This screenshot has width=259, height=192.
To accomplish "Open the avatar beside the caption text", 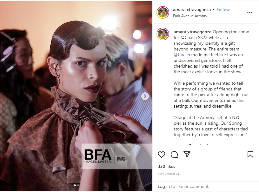I will (x=163, y=34).
